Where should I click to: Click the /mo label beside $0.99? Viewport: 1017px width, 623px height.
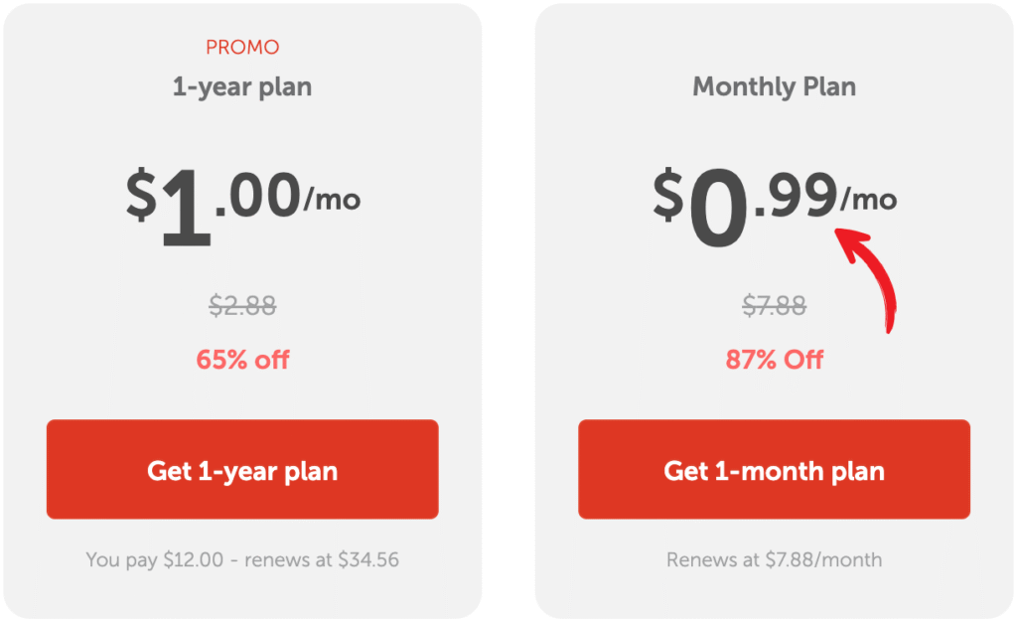[869, 199]
